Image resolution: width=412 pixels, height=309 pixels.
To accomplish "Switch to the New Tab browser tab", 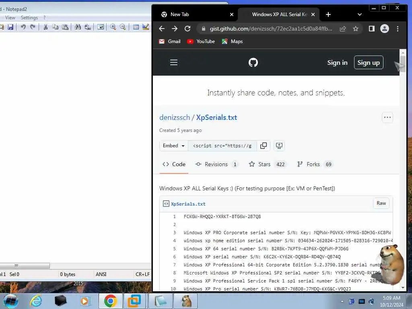I will (196, 14).
